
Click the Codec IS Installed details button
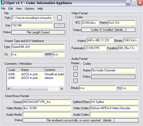tap(108, 30)
